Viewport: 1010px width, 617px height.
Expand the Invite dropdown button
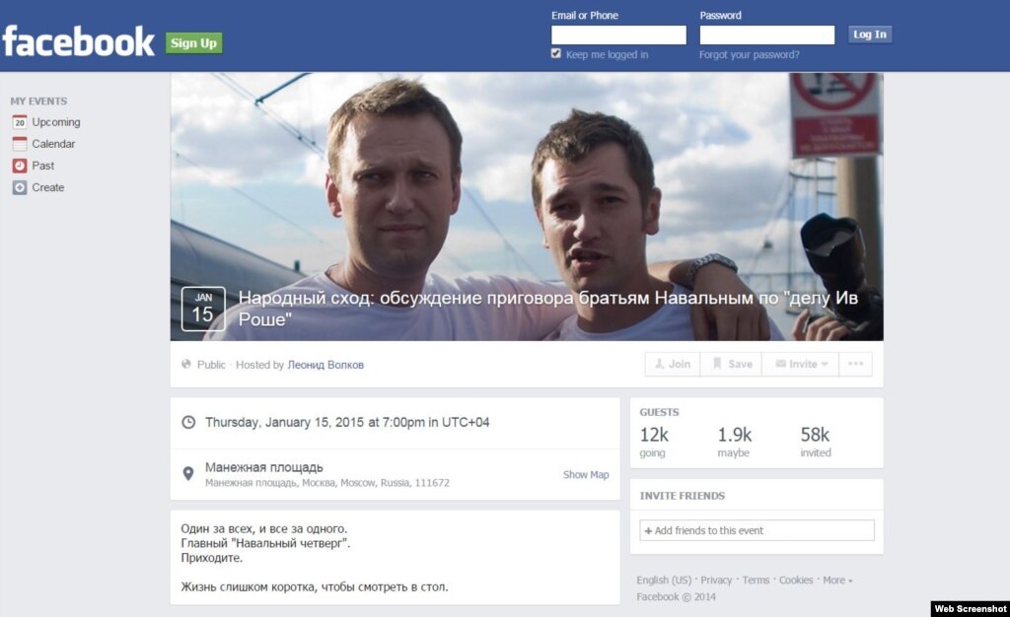800,364
